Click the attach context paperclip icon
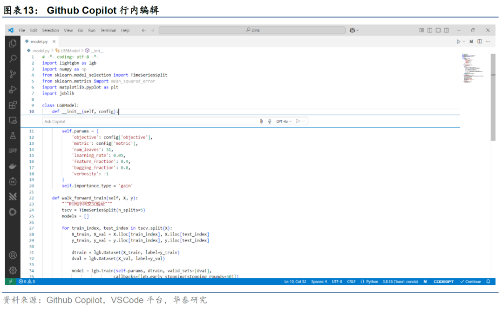The image size is (503, 309). pos(261,121)
